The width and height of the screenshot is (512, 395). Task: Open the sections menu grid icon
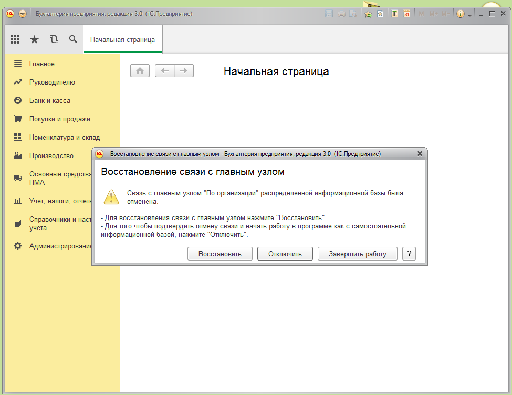point(15,39)
